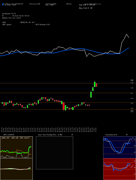Click the peak of the white price line
This screenshot has height=180, width=136.
pyautogui.click(x=126, y=34)
